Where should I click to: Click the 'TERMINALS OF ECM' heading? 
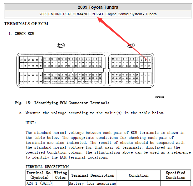[x=26, y=24]
